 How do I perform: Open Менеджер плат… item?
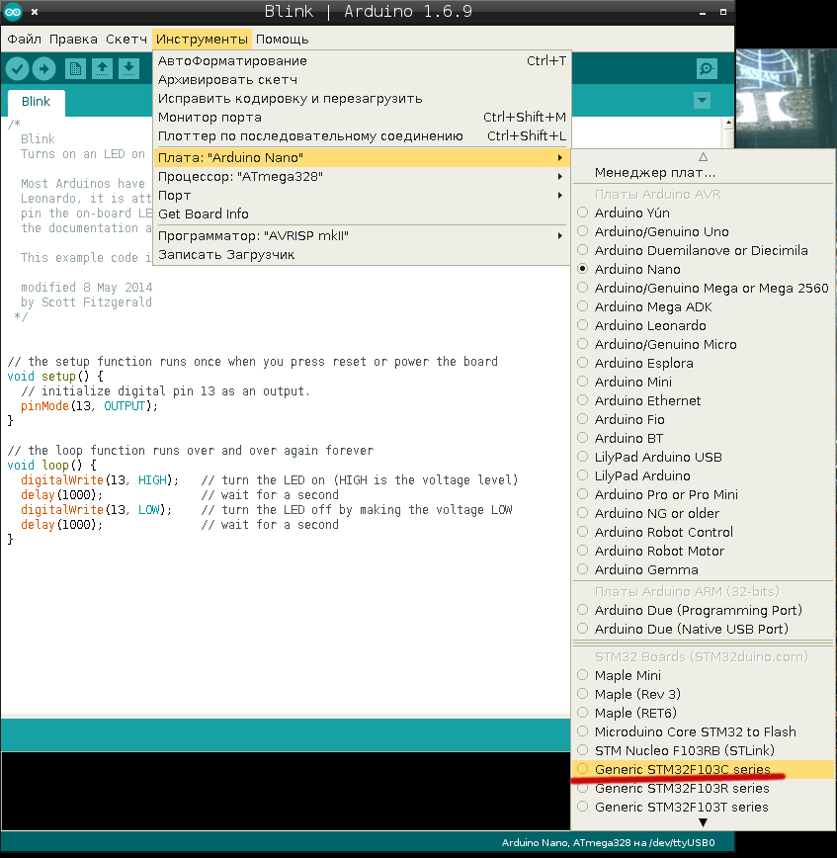(704, 172)
